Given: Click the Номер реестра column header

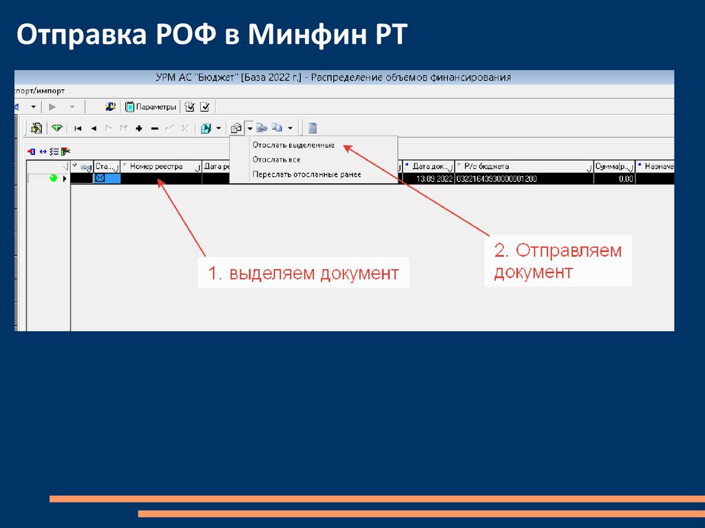Looking at the screenshot, I should pyautogui.click(x=161, y=167).
